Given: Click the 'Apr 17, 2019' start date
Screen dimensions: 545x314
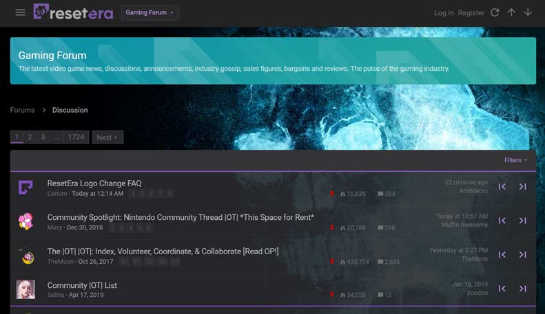Looking at the screenshot, I should [86, 295].
